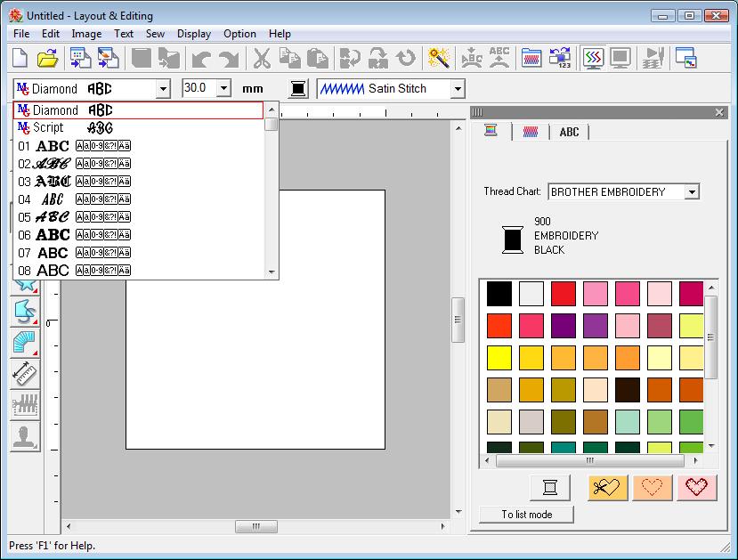Click the scissors Cut icon
The width and height of the screenshot is (738, 560).
pyautogui.click(x=262, y=58)
